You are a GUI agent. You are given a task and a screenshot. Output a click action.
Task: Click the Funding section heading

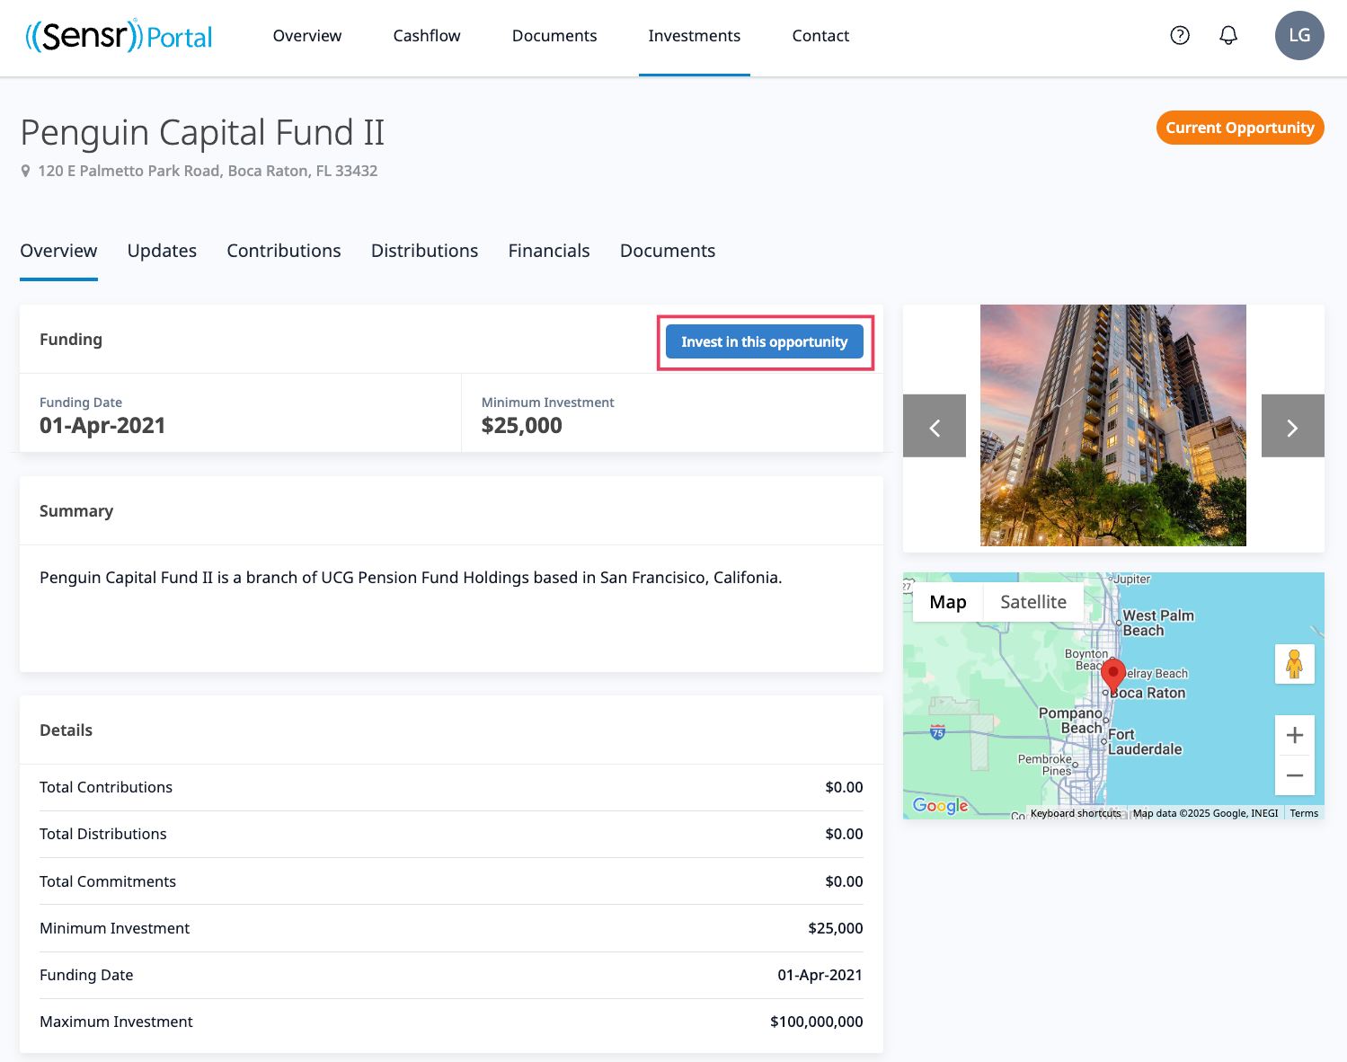point(71,339)
